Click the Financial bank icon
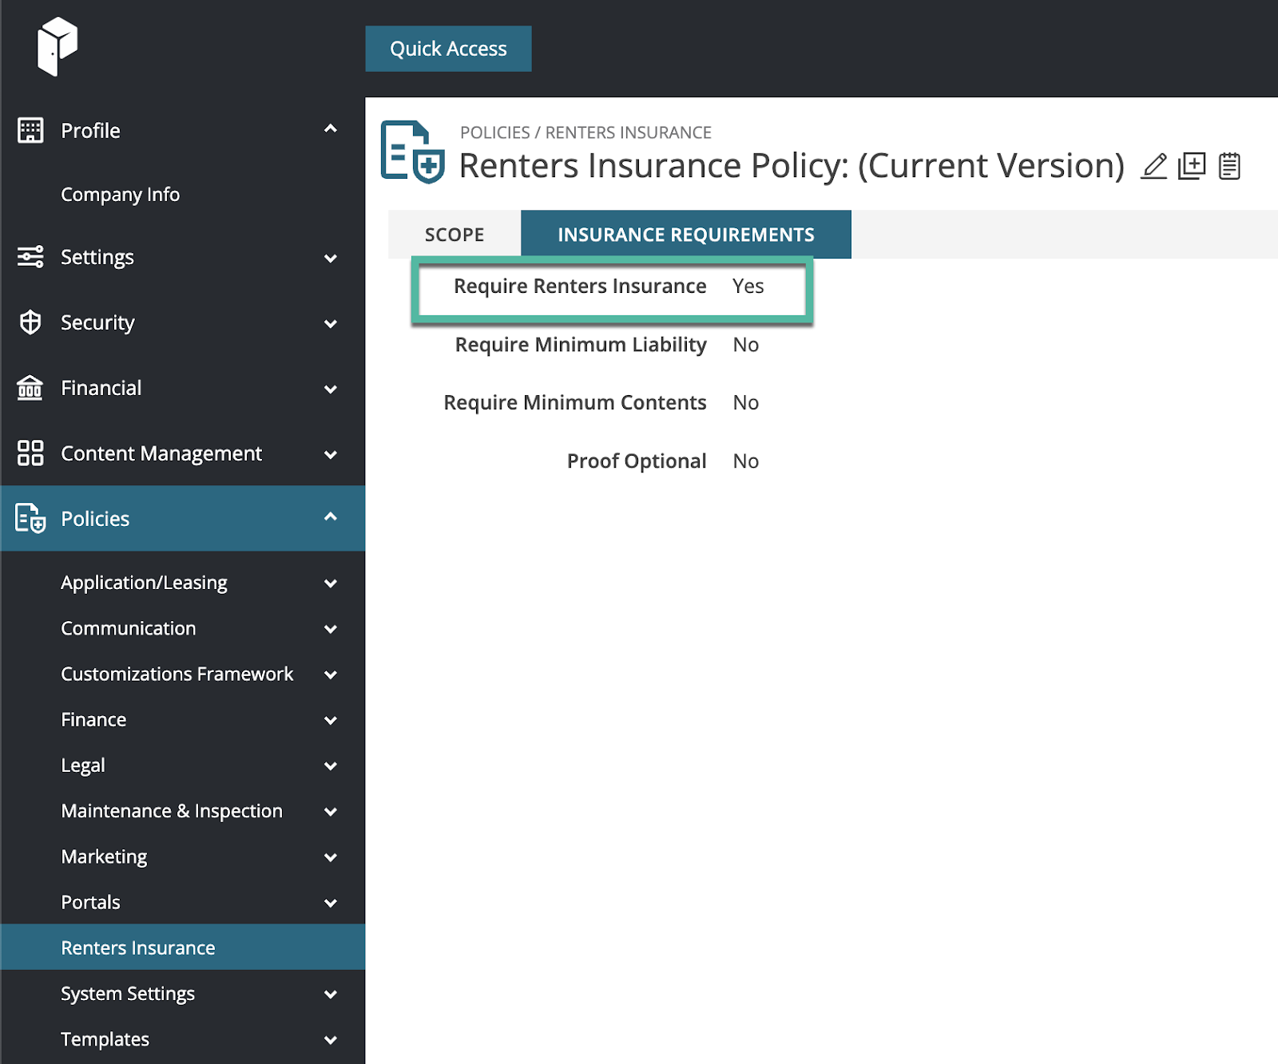Screen dimensions: 1278x1064 30,388
